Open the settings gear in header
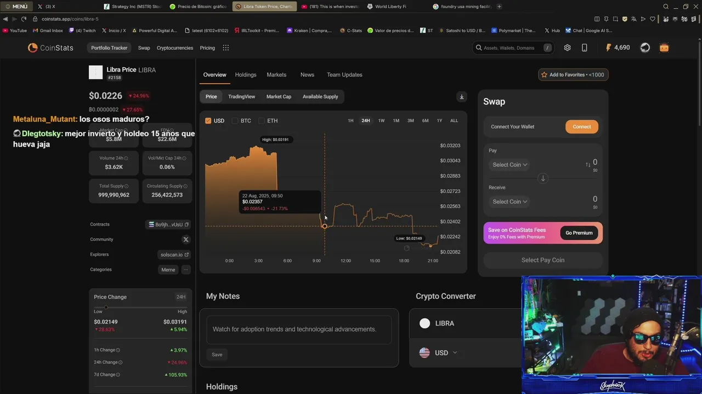 567,48
